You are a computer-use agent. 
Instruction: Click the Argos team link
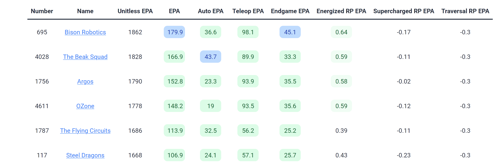coord(85,81)
